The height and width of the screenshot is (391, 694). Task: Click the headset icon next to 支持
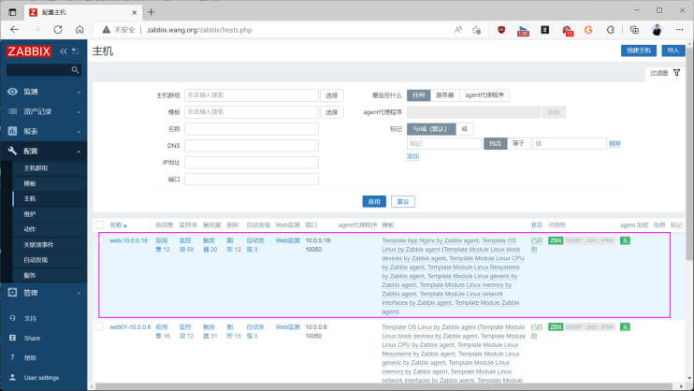12,318
